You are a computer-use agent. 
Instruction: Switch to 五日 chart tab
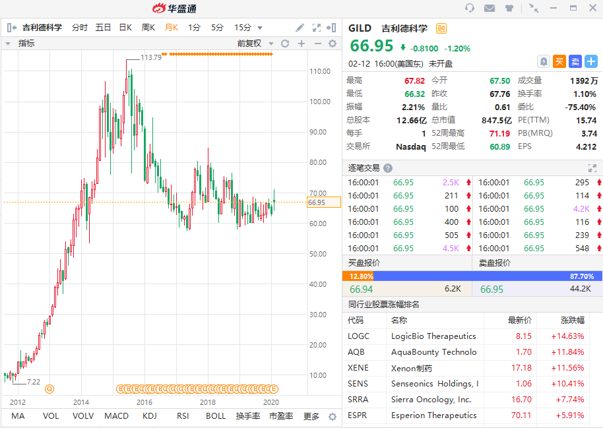(x=103, y=28)
